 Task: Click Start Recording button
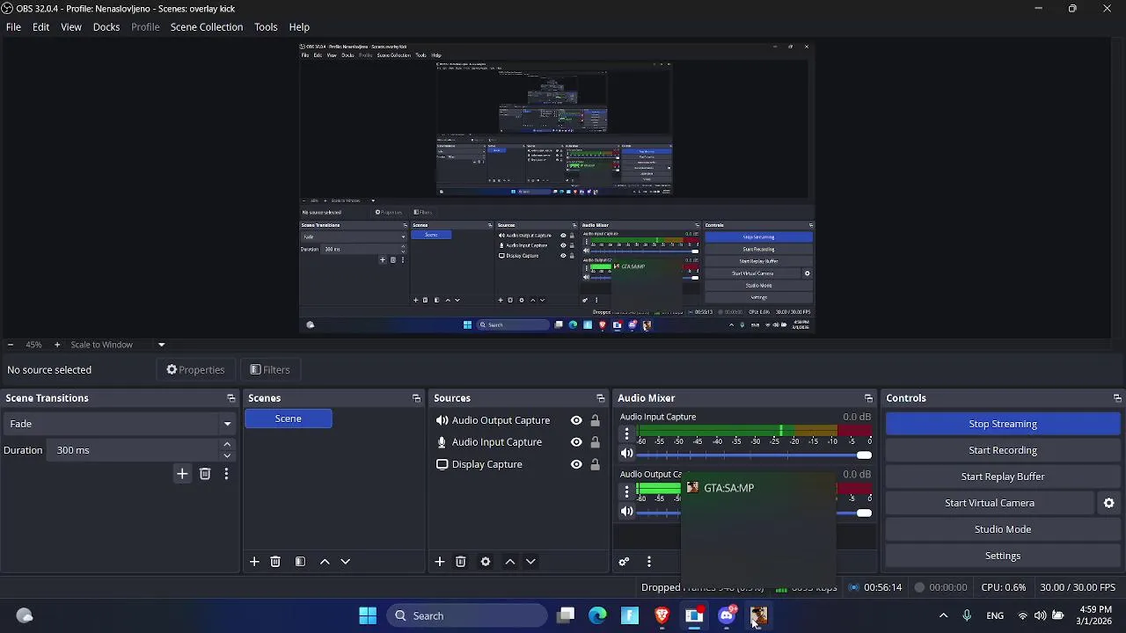[x=1003, y=450]
